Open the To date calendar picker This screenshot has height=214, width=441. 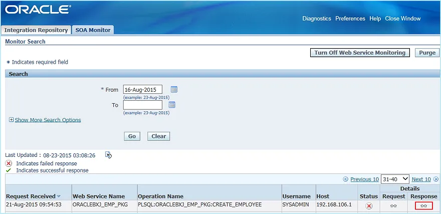(172, 105)
